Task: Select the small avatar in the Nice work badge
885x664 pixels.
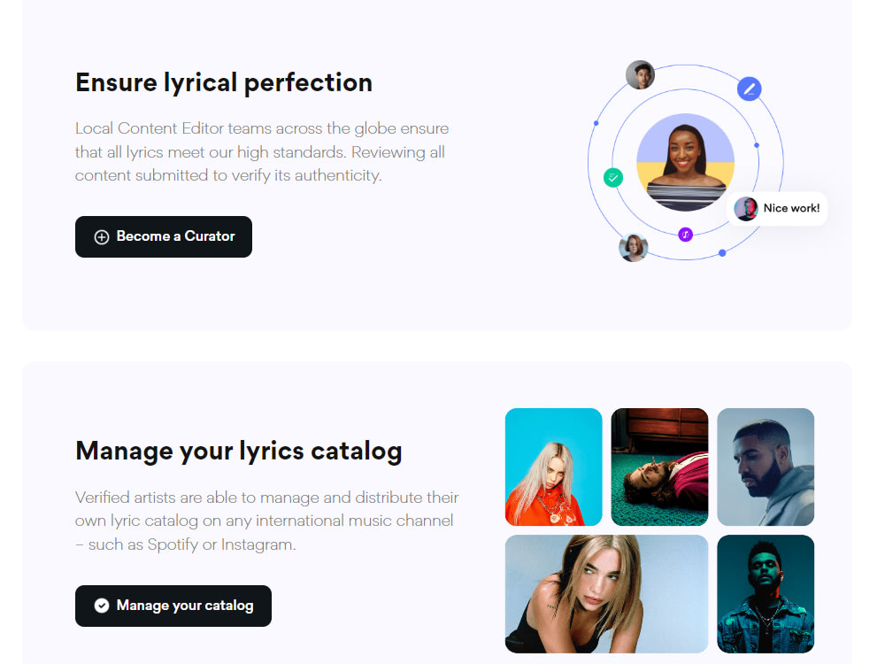Action: 745,208
